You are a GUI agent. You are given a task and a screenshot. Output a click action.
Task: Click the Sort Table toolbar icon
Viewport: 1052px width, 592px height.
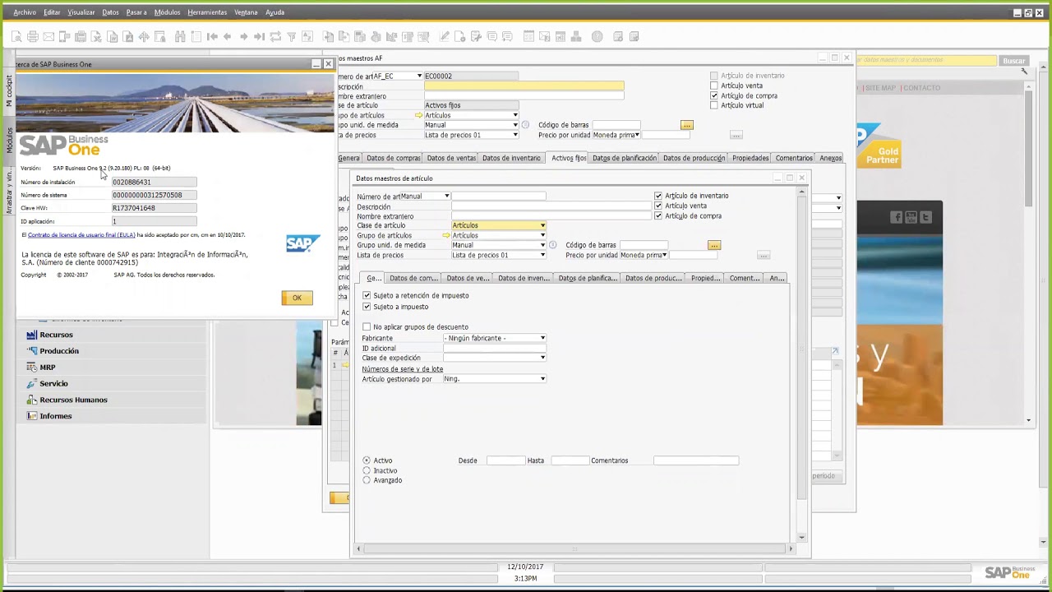(307, 36)
